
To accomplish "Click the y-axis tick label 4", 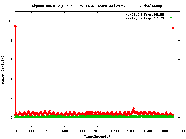I will point(12,79).
